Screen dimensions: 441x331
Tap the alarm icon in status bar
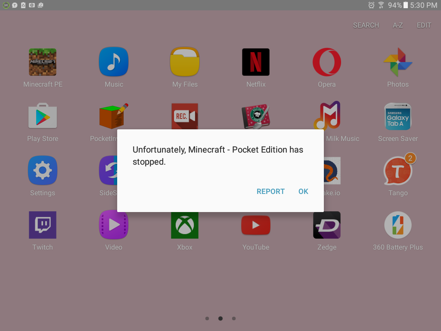pos(371,5)
